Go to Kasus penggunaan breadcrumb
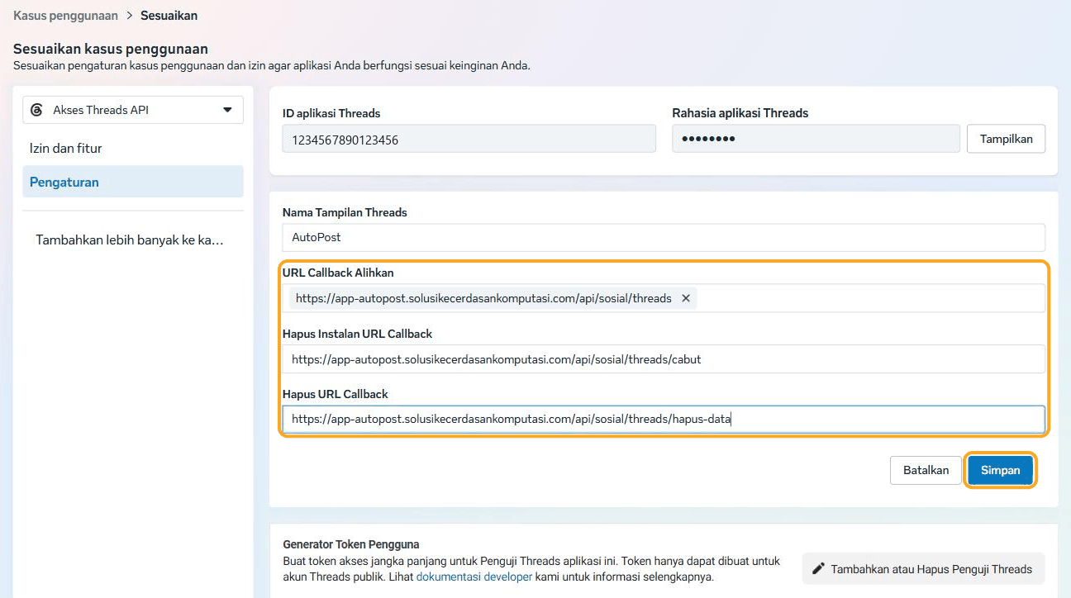Image resolution: width=1071 pixels, height=598 pixels. click(65, 16)
